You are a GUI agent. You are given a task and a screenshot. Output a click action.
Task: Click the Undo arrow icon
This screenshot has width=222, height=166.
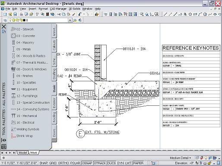coord(80,14)
